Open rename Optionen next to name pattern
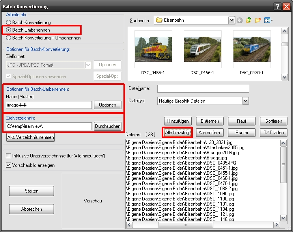This screenshot has height=232, width=293. (x=107, y=105)
